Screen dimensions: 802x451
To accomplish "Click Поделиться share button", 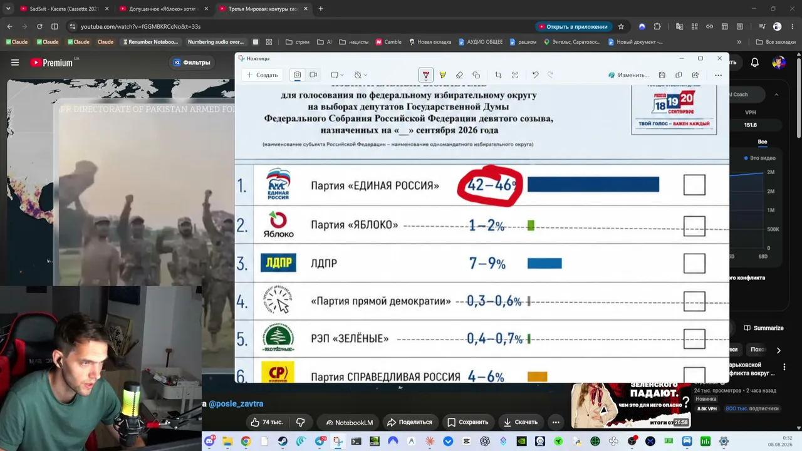I will 410,422.
